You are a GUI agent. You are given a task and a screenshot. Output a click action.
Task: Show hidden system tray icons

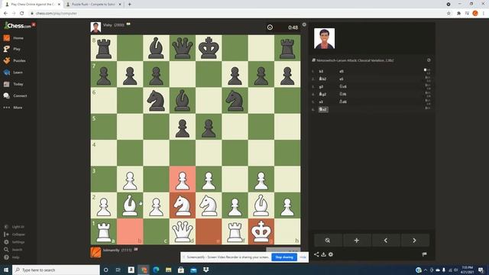point(426,270)
